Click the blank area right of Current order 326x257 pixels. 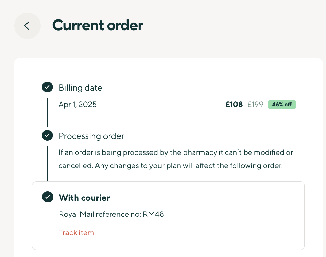coord(237,26)
